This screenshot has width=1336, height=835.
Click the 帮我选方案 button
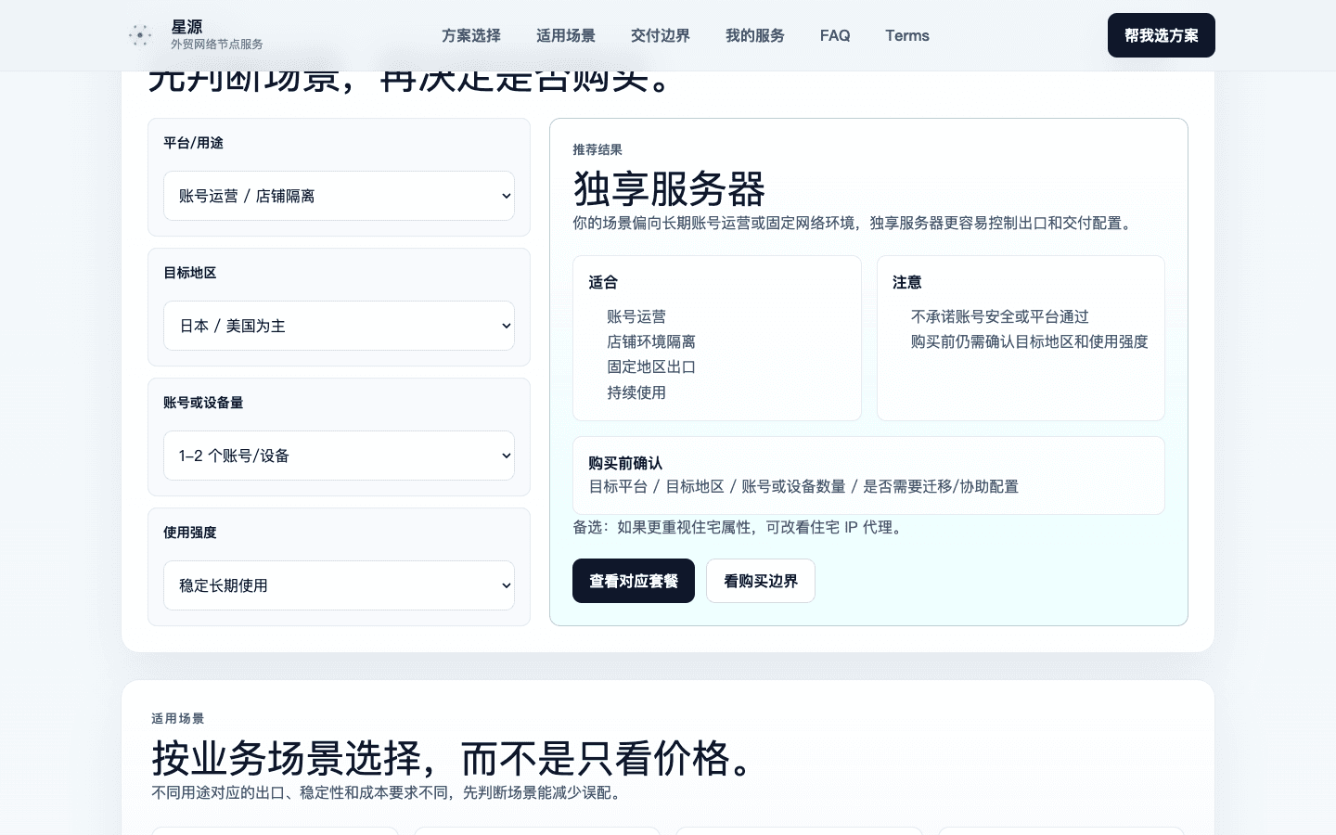[x=1162, y=35]
